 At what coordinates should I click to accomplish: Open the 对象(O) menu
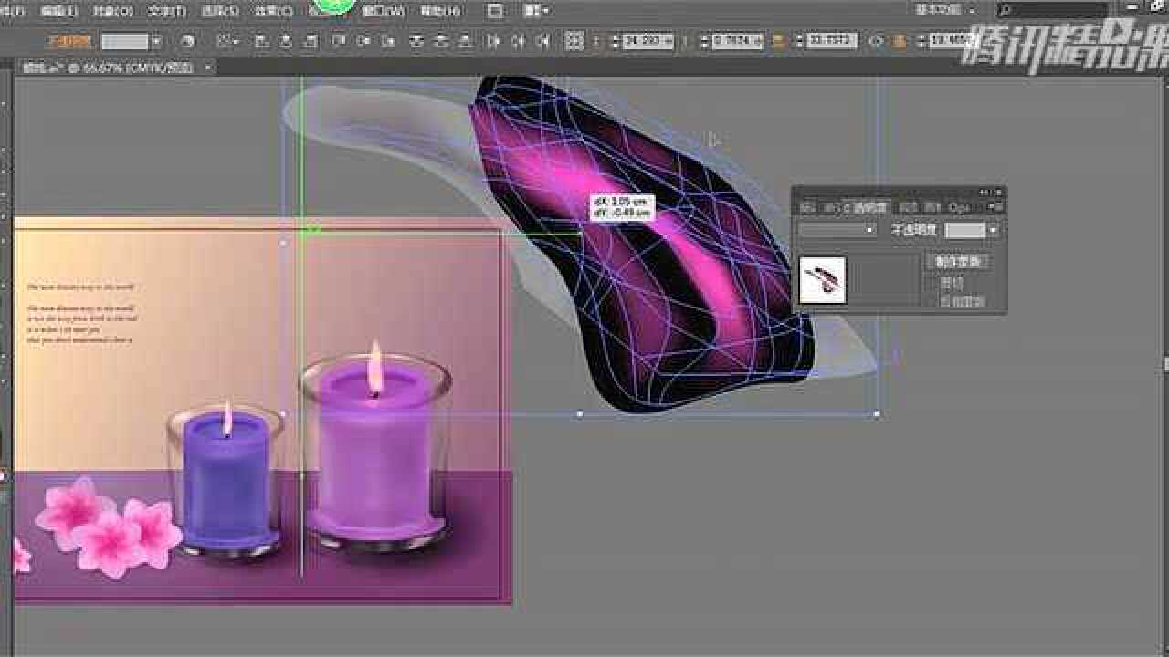click(113, 12)
